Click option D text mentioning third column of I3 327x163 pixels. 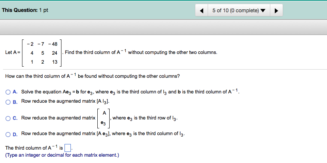[x=103, y=134]
